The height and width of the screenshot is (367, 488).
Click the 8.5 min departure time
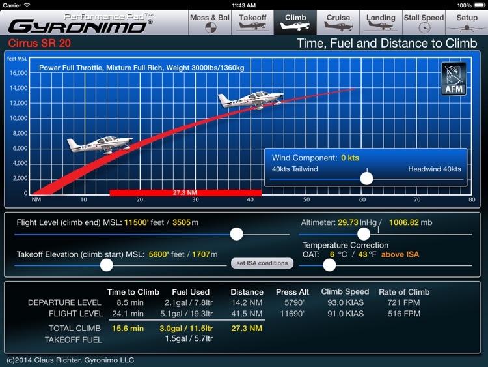pos(130,302)
